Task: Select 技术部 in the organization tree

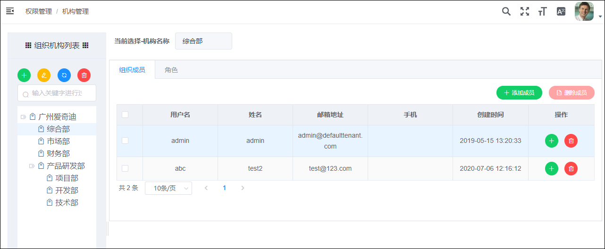Action: click(x=67, y=202)
